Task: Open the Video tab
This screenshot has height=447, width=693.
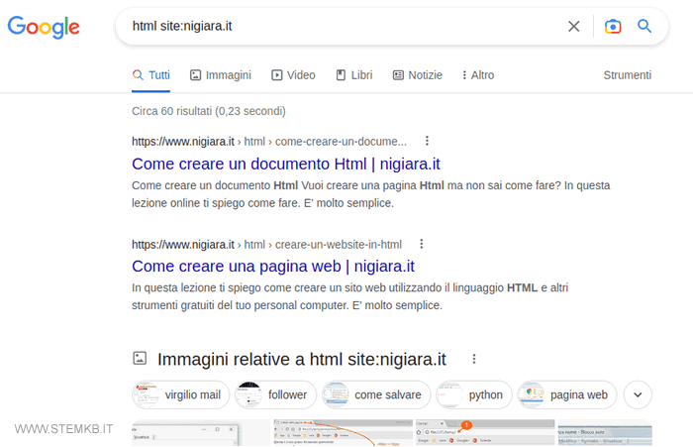Action: coord(293,75)
